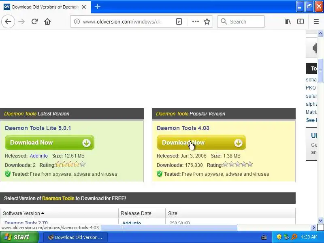324x243 pixels.
Task: Close the Download Old Versions tab
Action: (84, 7)
